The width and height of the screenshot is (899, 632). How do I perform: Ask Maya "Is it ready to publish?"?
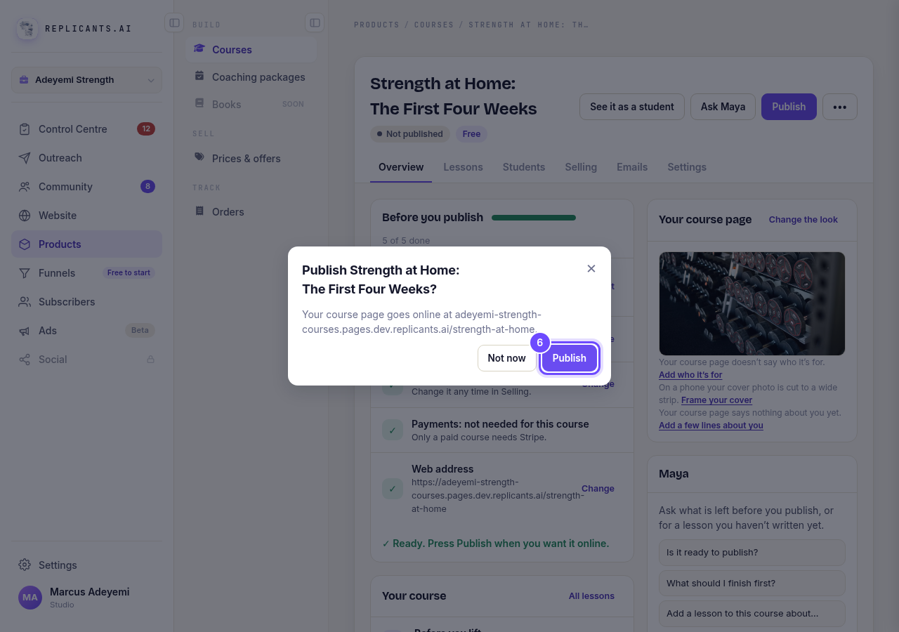[752, 553]
